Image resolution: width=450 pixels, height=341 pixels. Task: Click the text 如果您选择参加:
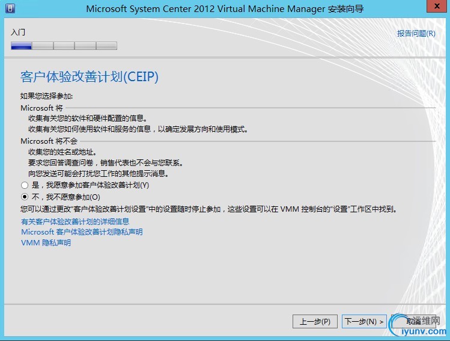(46, 96)
